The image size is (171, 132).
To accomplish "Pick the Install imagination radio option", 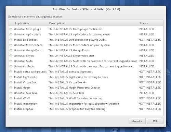I will [11, 104].
